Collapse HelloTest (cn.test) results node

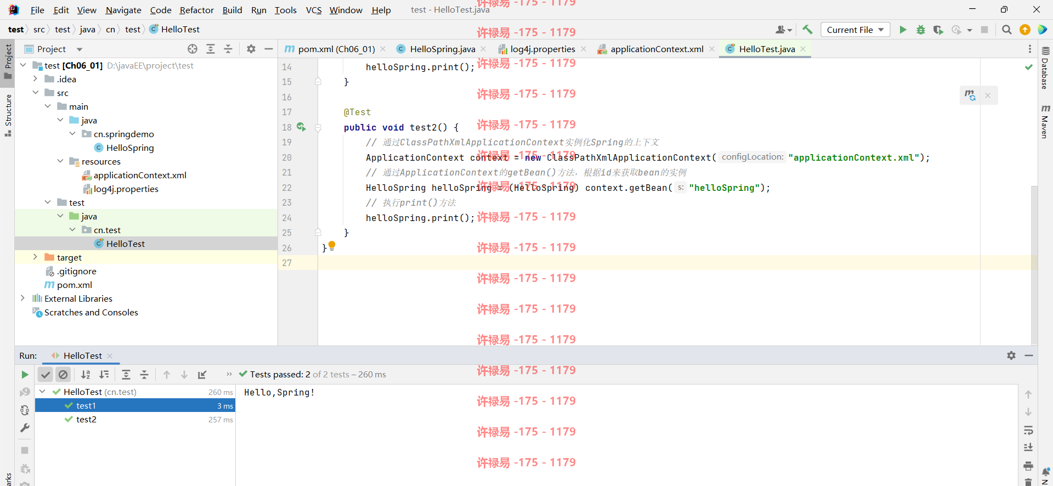42,392
